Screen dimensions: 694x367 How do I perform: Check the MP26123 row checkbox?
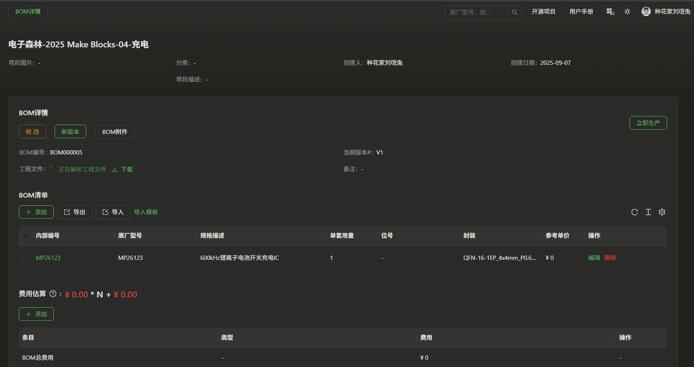(x=26, y=258)
